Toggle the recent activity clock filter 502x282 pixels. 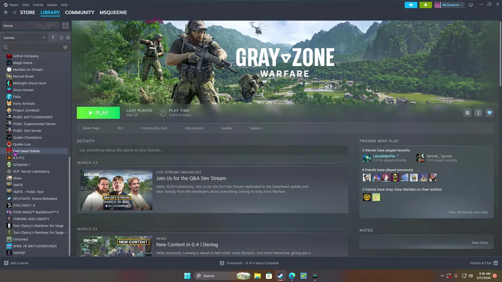[61, 38]
